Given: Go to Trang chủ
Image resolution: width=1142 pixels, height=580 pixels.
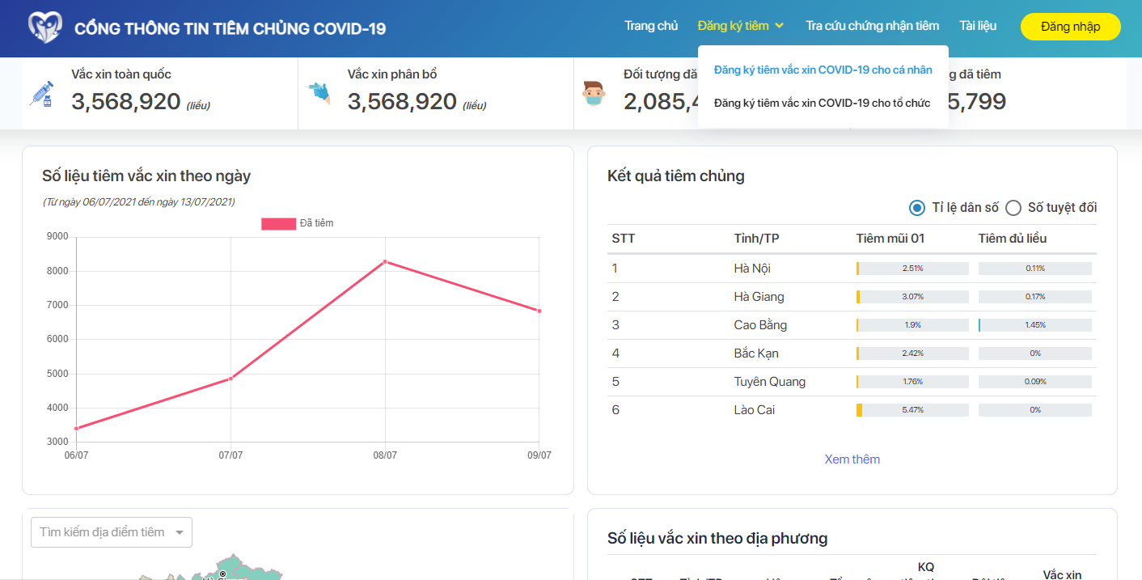Looking at the screenshot, I should 651,26.
